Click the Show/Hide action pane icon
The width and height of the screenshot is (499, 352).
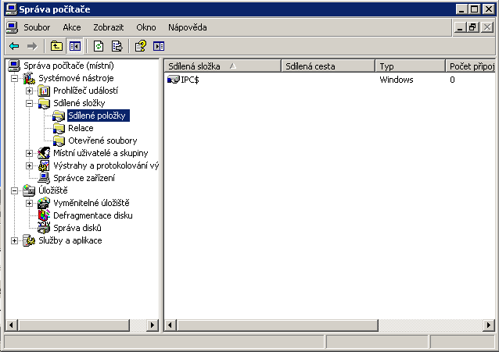click(159, 46)
